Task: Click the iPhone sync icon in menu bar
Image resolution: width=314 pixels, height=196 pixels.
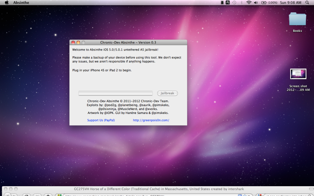Action: click(x=222, y=2)
